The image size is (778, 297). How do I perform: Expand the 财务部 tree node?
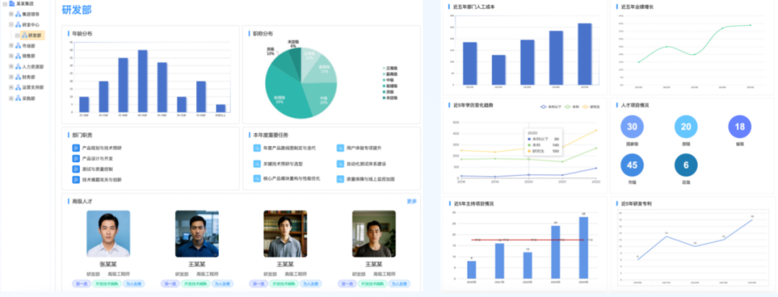12,77
